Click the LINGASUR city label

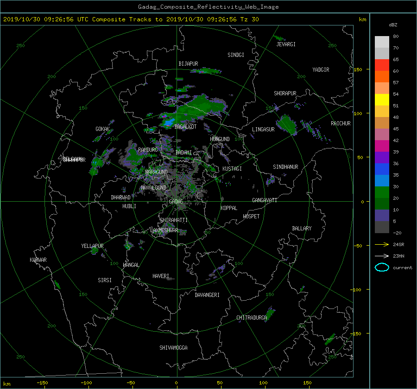point(263,130)
